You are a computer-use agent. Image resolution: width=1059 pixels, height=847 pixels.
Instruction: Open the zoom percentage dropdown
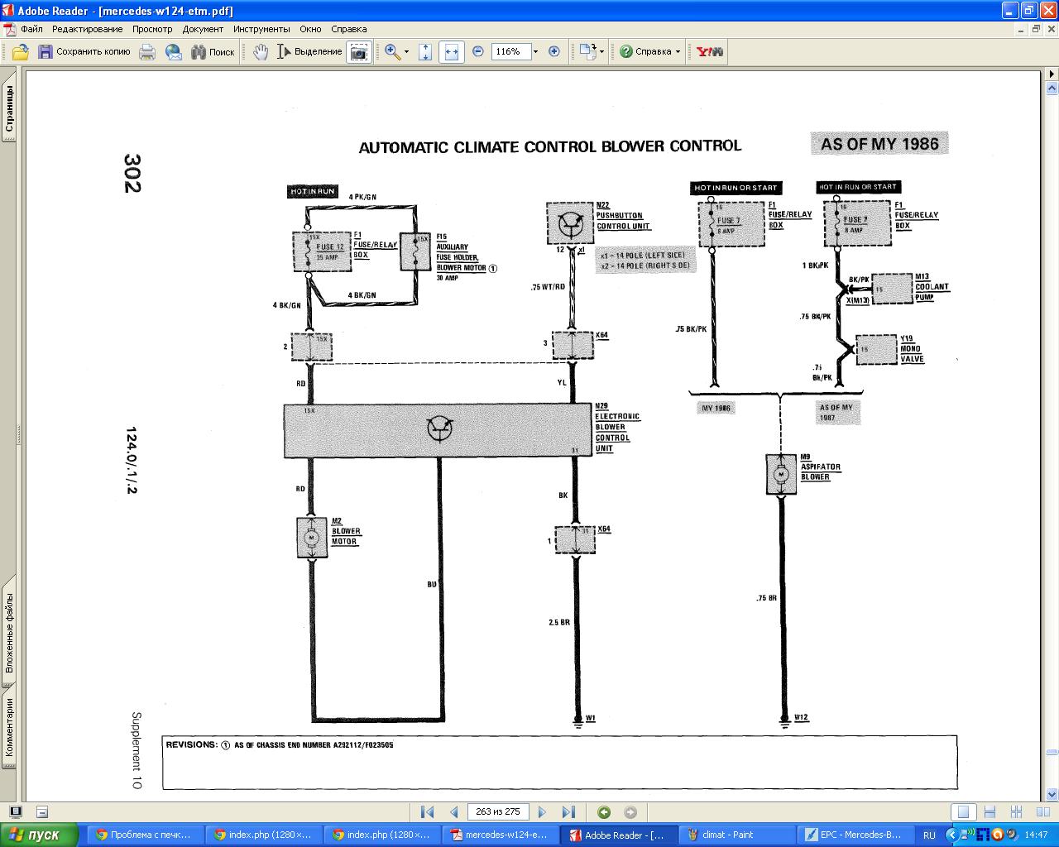tap(535, 51)
